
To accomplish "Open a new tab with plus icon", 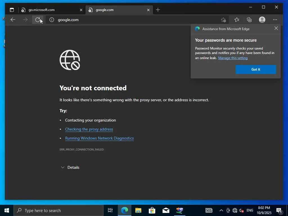I will point(158,10).
